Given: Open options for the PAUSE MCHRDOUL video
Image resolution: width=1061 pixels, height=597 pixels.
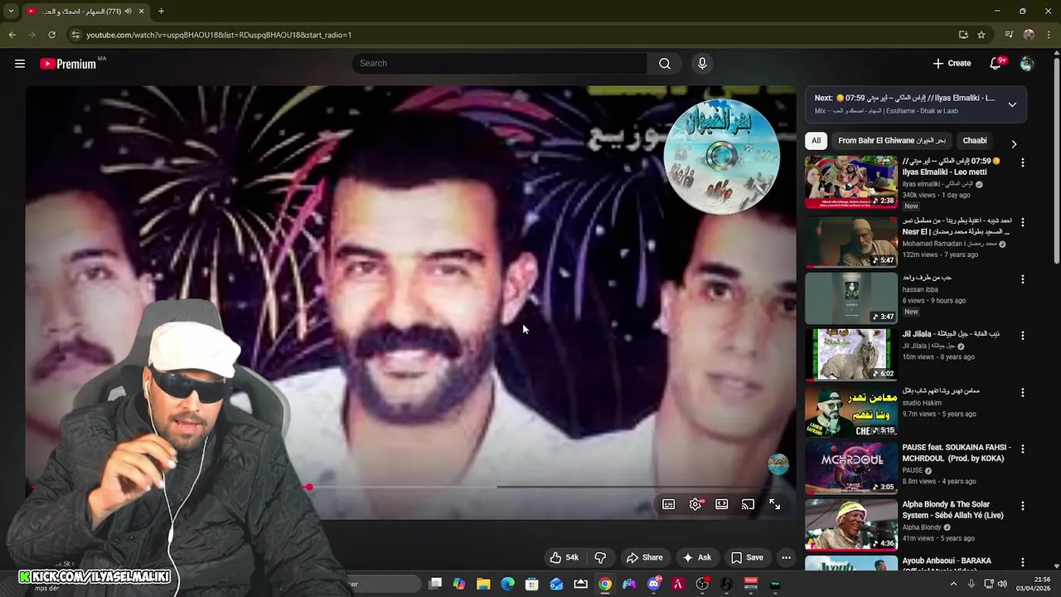Looking at the screenshot, I should 1022,449.
